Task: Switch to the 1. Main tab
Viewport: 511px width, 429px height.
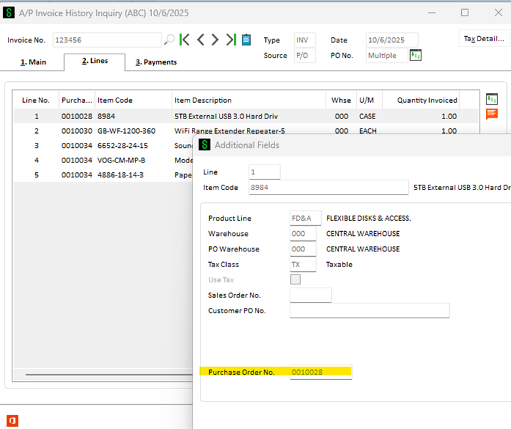Action: click(32, 62)
